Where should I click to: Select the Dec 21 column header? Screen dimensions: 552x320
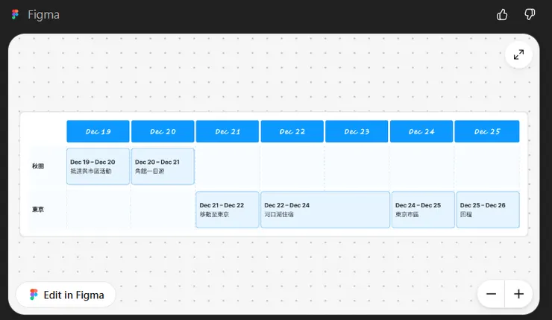[228, 131]
